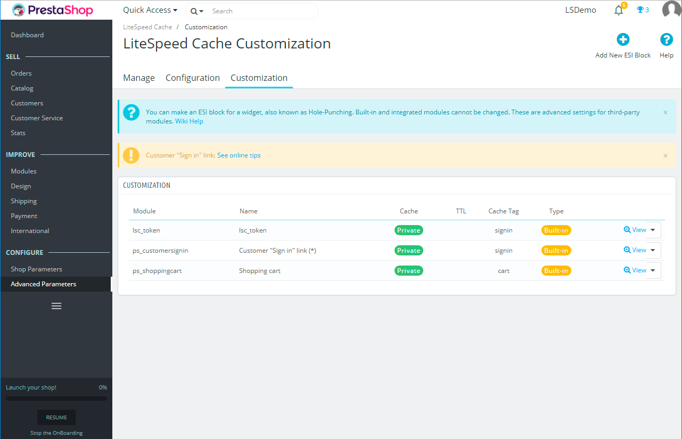Click the exclamation icon in yellow warning banner
This screenshot has width=682, height=439.
(x=131, y=155)
